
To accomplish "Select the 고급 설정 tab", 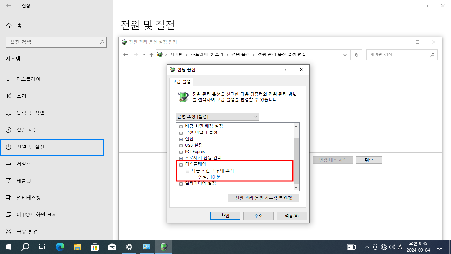I will [181, 82].
